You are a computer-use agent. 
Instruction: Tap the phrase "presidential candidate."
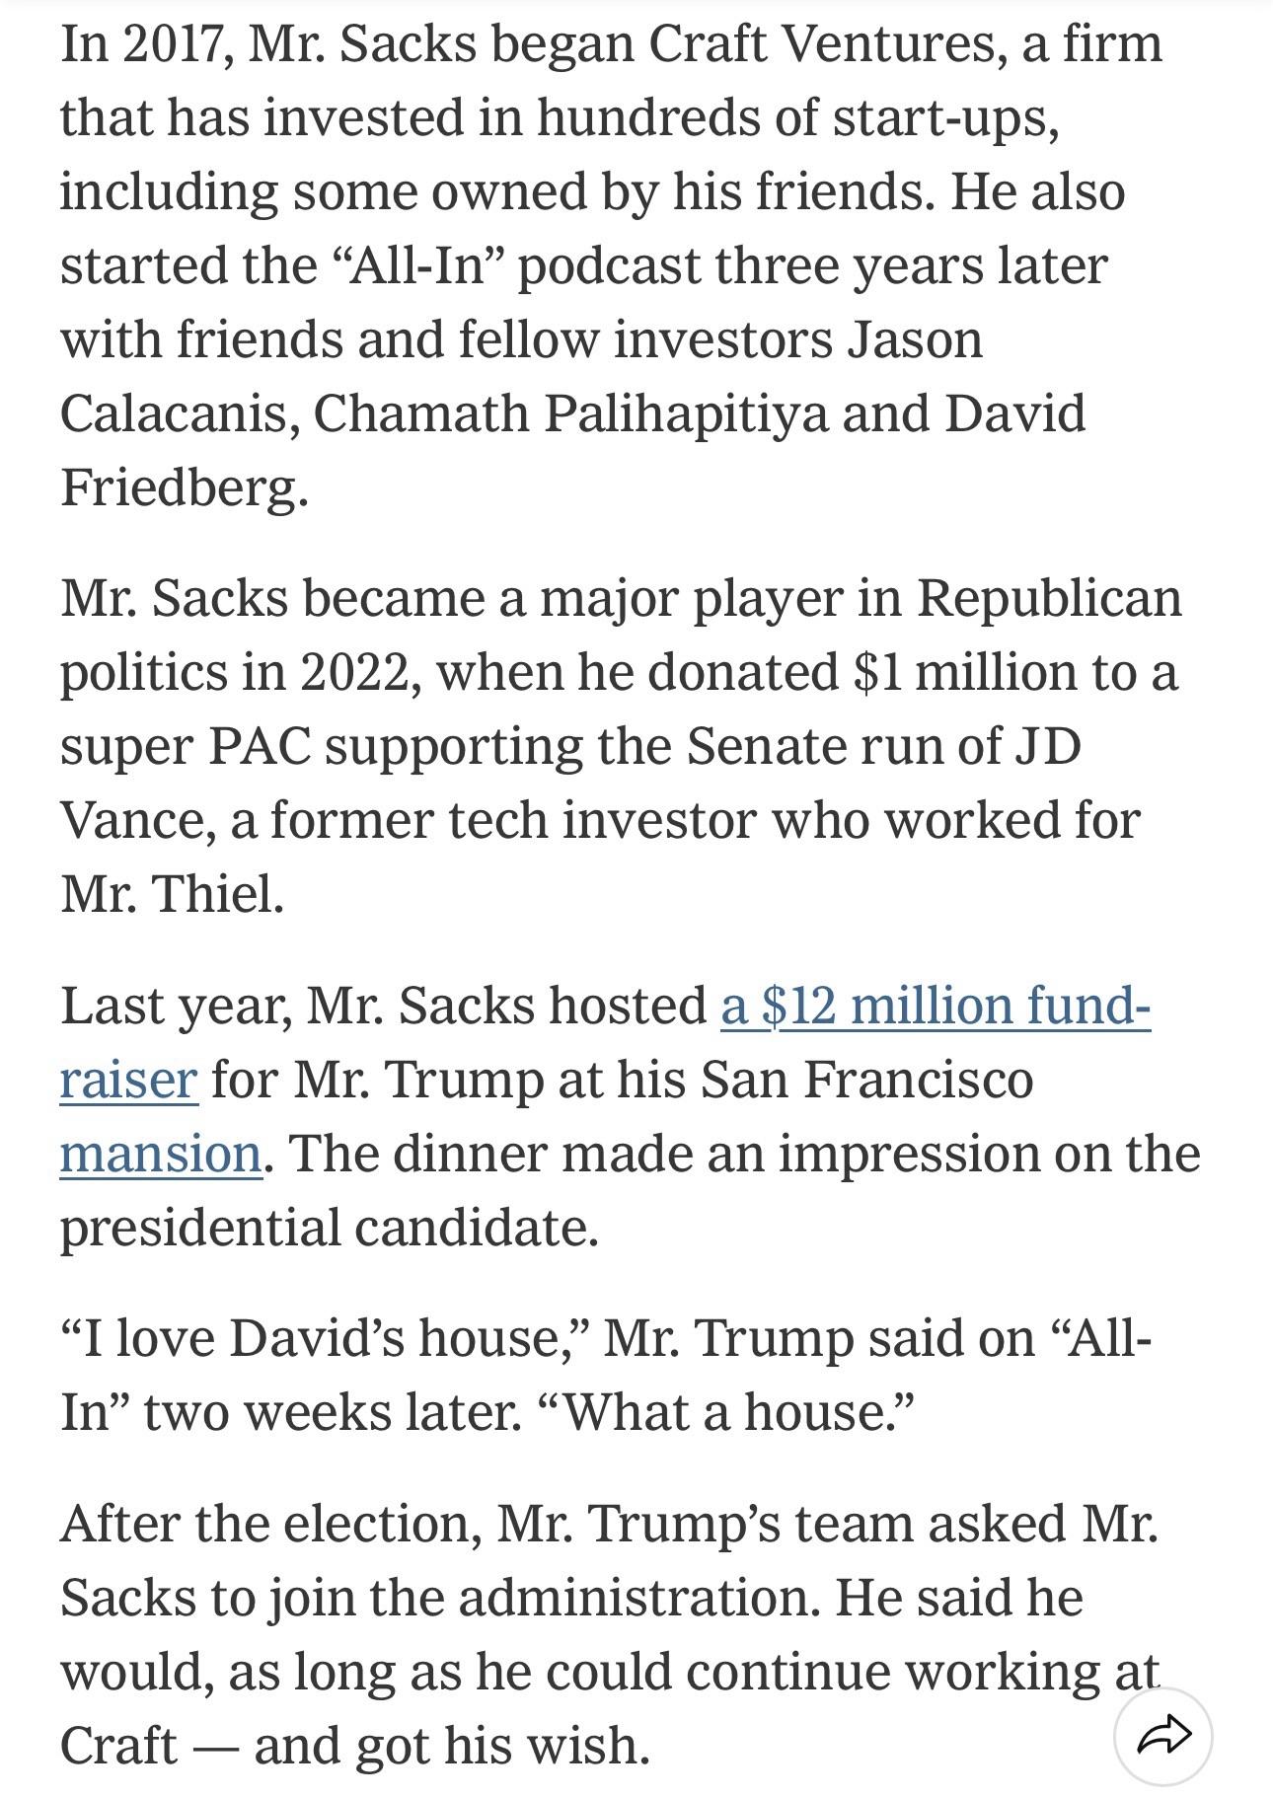(x=329, y=1227)
